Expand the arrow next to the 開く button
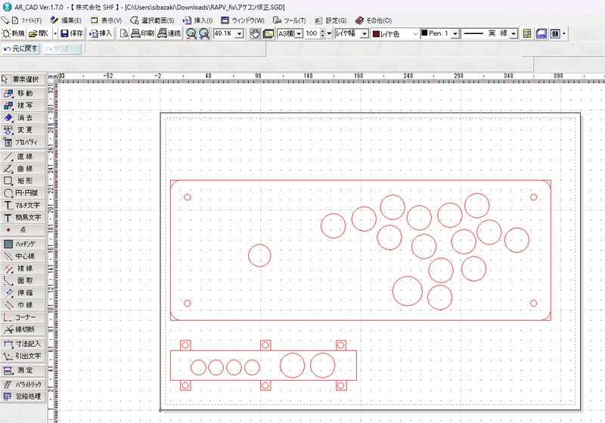This screenshot has height=423, width=605. tap(54, 33)
